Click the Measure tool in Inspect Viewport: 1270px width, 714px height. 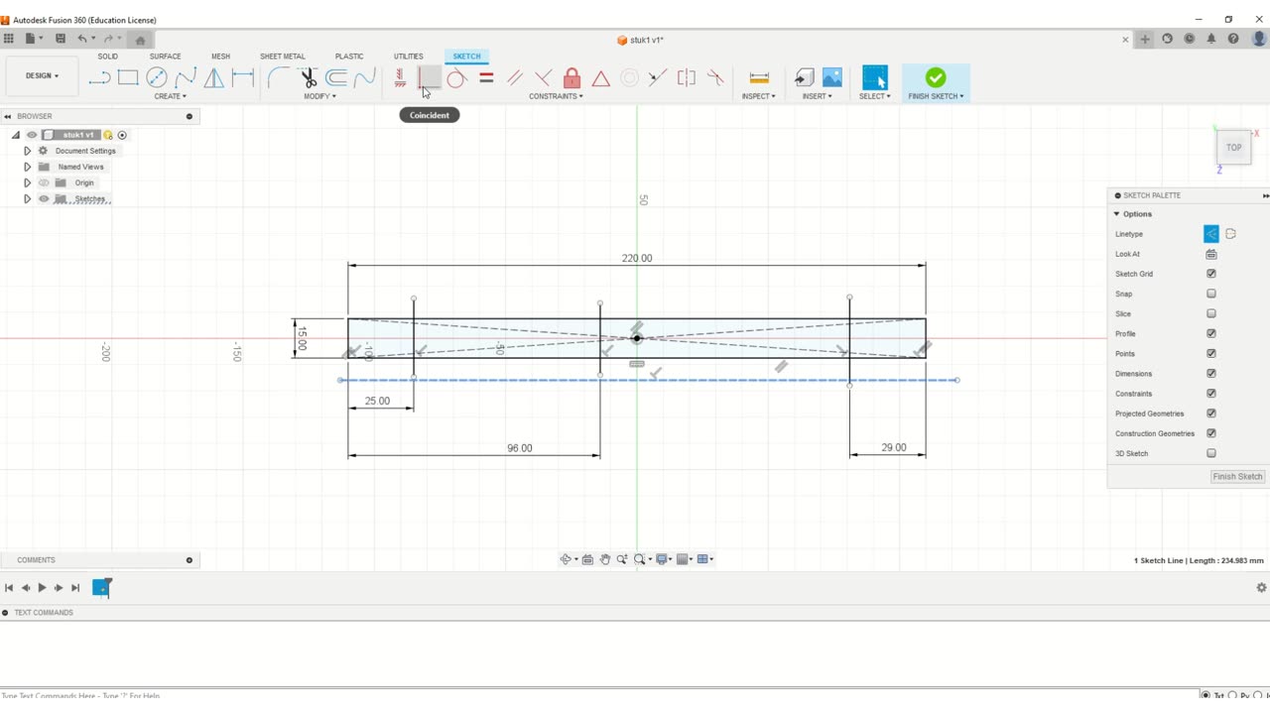[759, 78]
